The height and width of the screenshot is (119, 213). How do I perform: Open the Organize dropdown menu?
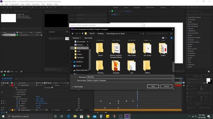(76, 38)
